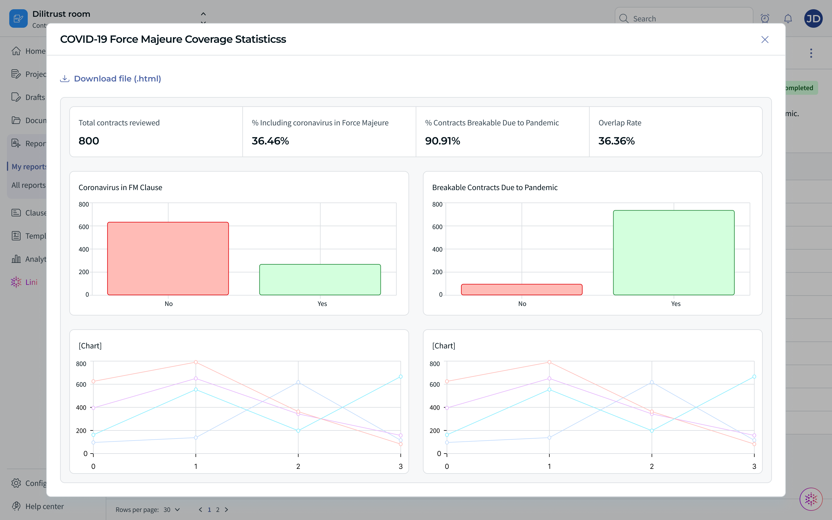Click the Reports chart icon

click(x=16, y=143)
